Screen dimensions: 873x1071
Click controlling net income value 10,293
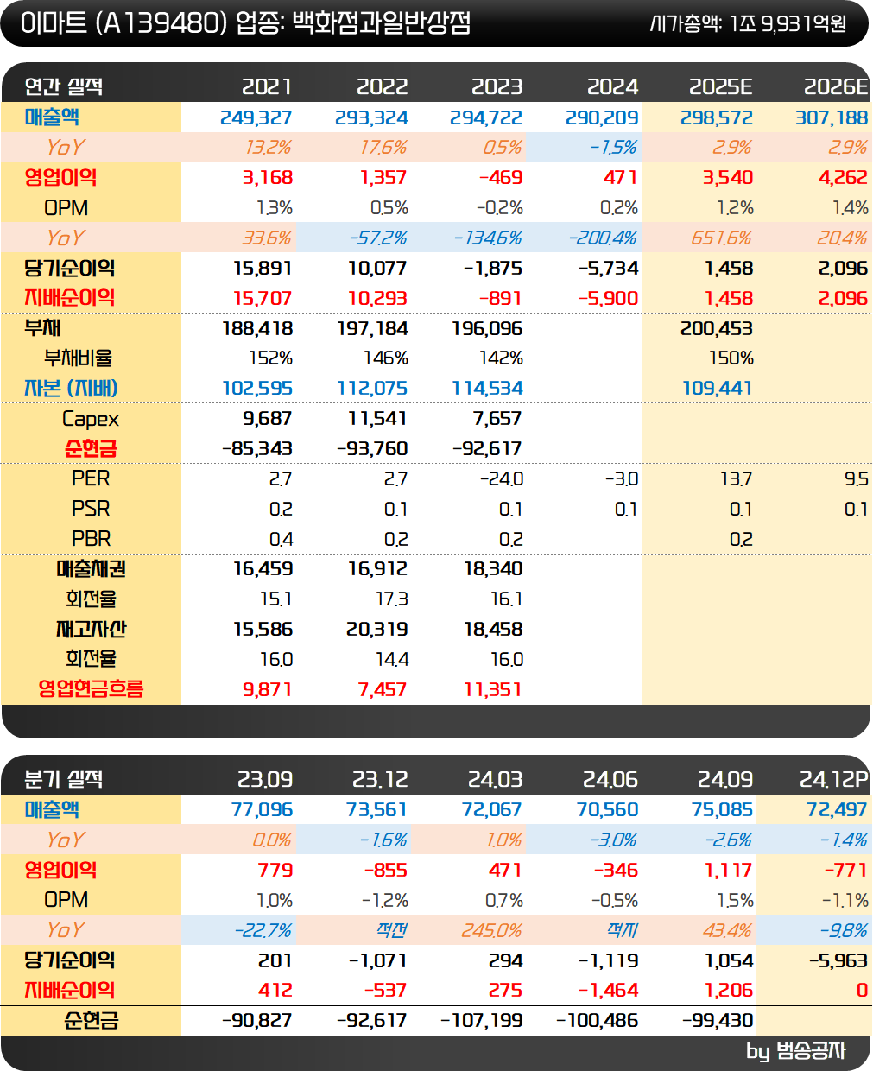click(377, 298)
